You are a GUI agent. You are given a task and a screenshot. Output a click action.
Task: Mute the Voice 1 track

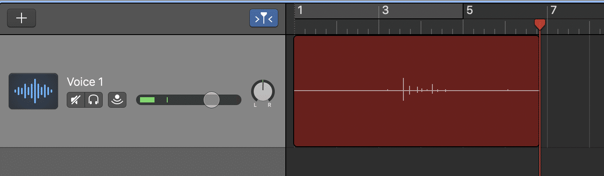pyautogui.click(x=75, y=100)
